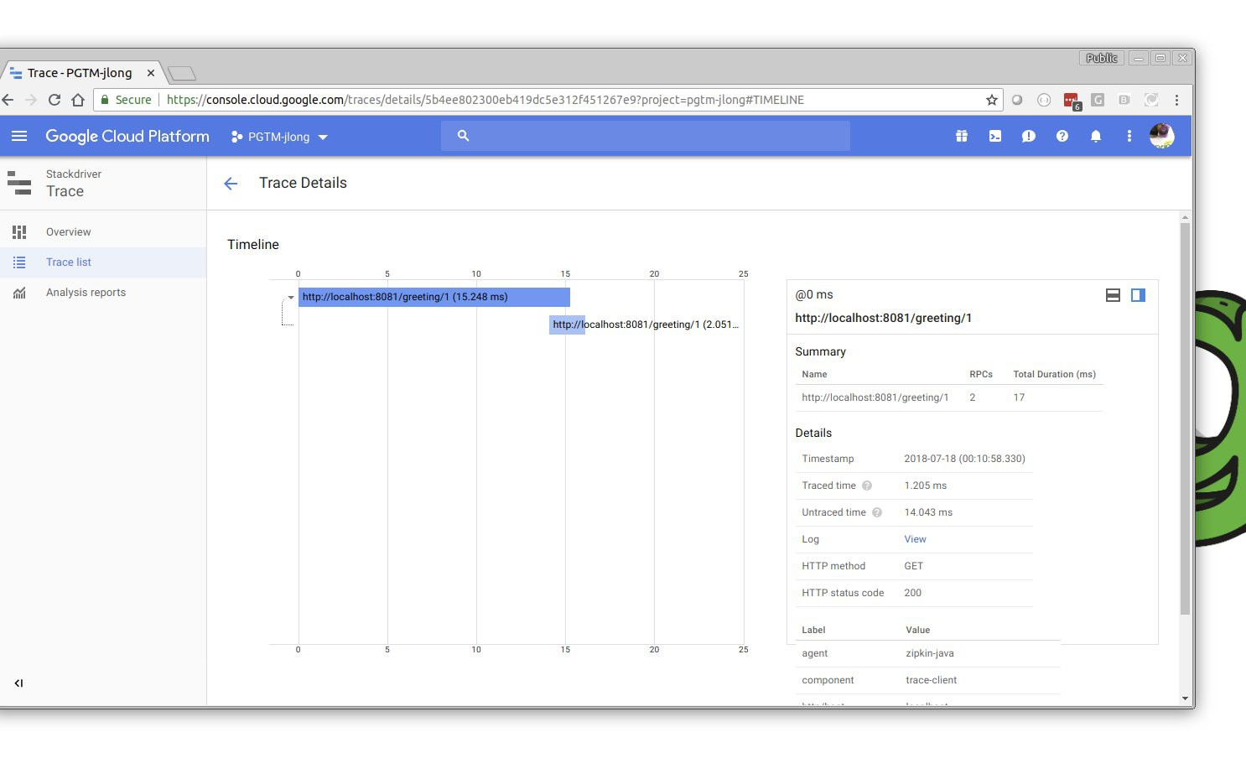
Task: Click the user profile avatar
Action: pos(1161,136)
